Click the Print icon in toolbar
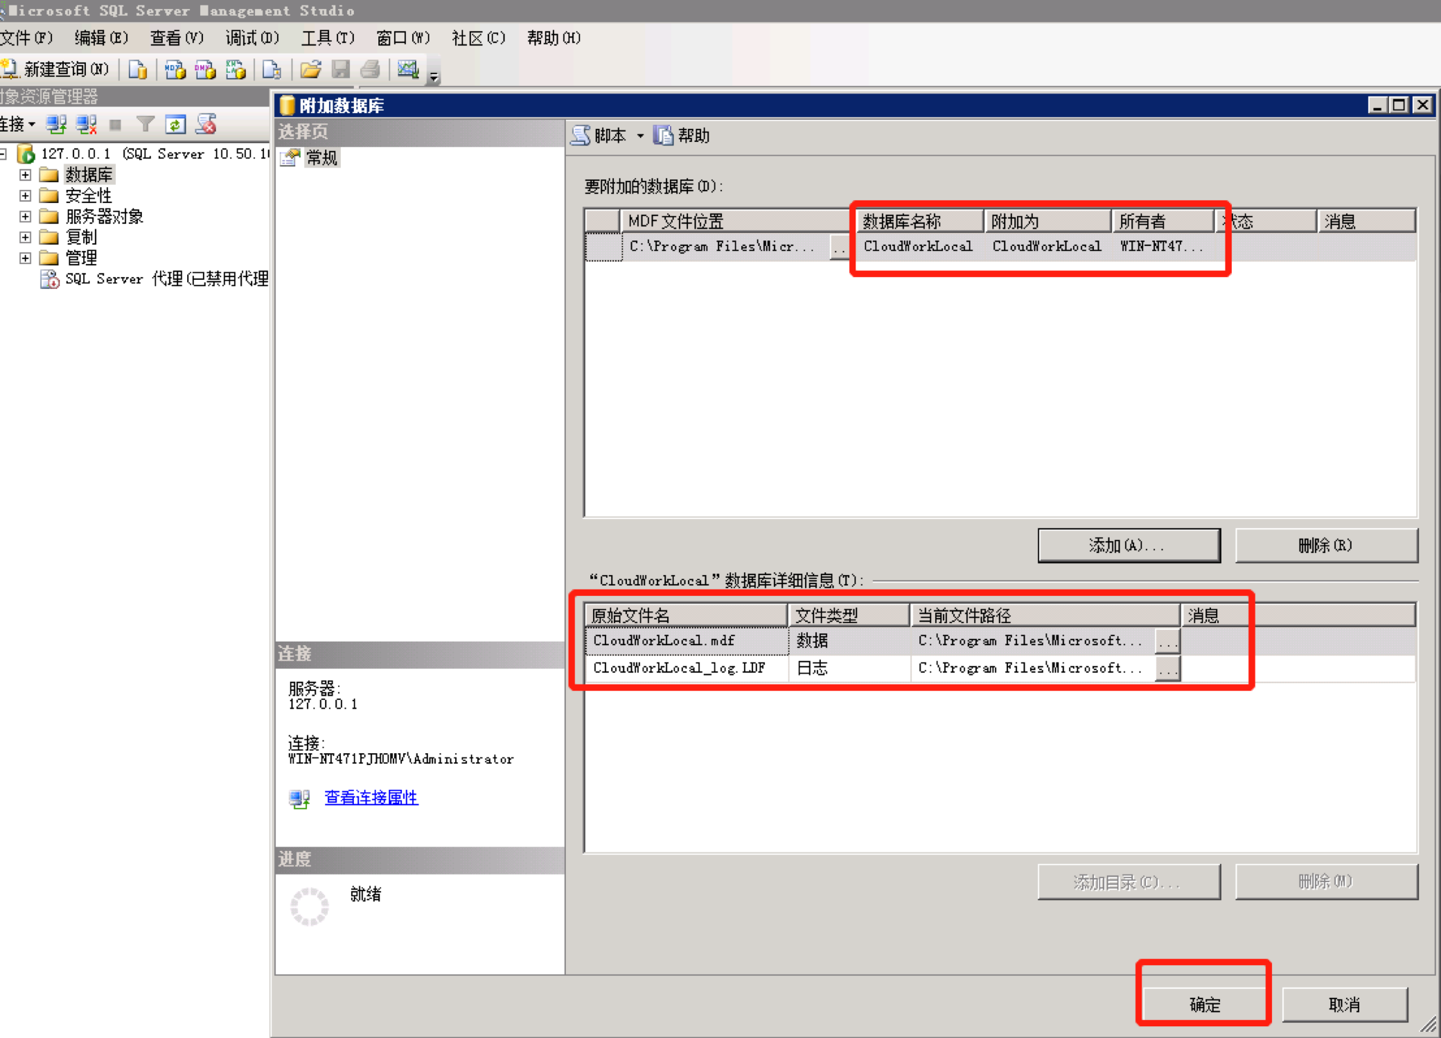This screenshot has height=1038, width=1441. [x=371, y=69]
